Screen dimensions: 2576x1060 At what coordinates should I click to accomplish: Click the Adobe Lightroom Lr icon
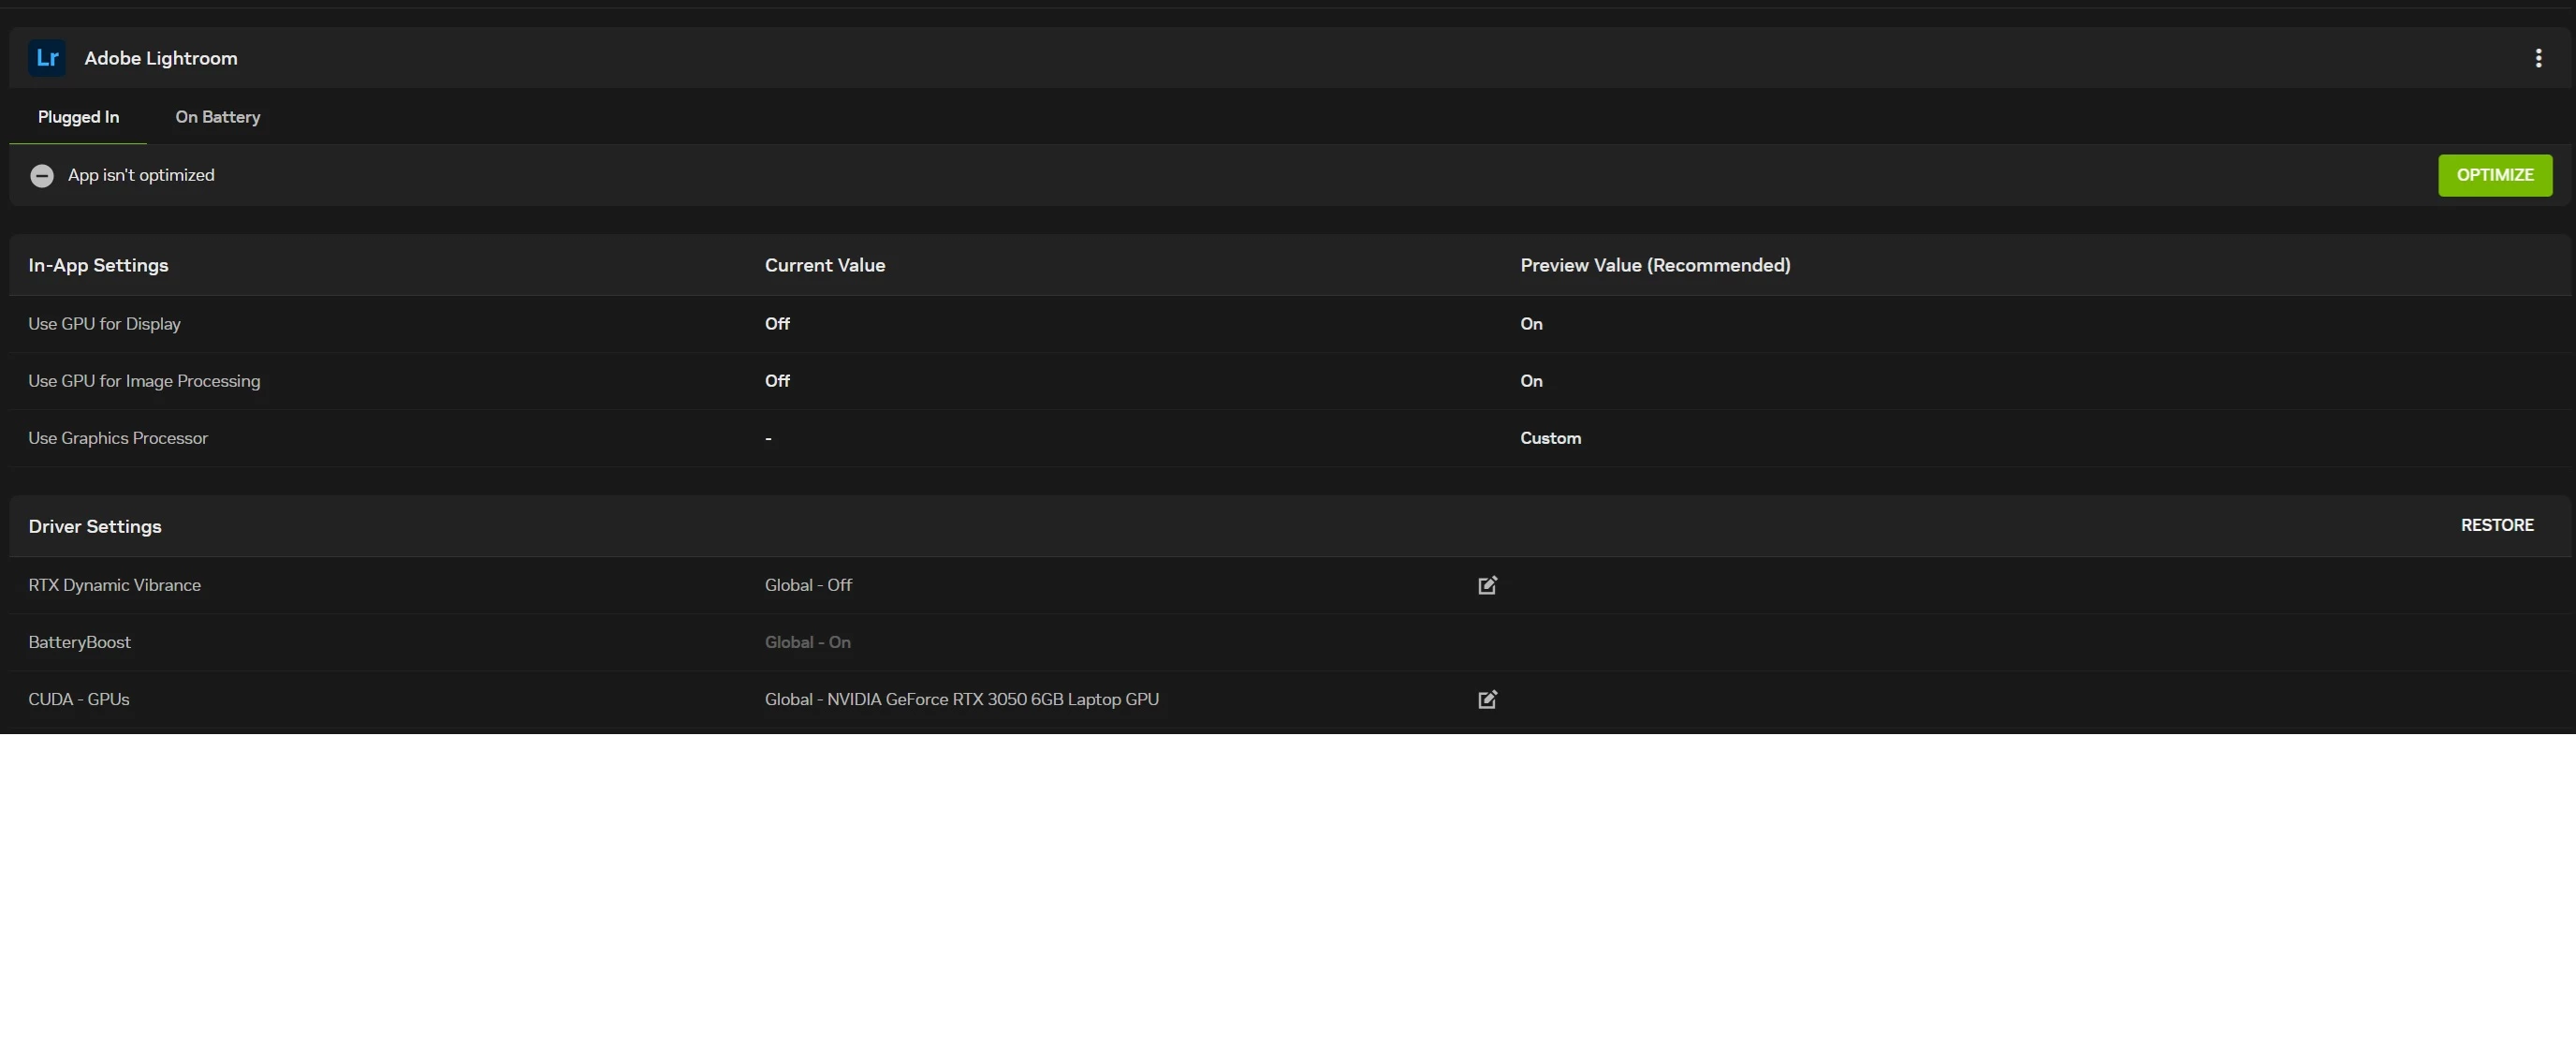[x=47, y=58]
